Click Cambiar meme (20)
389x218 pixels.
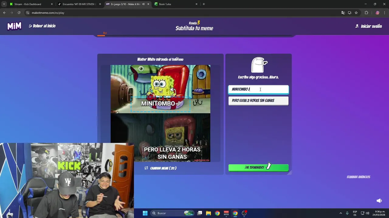click(160, 168)
